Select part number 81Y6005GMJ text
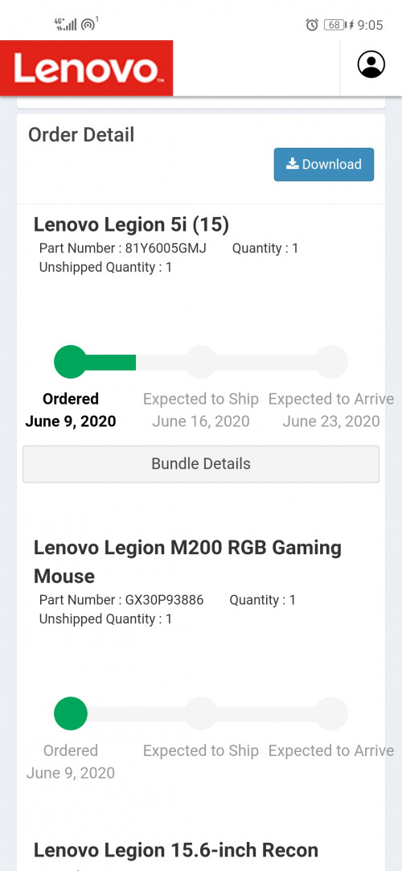The width and height of the screenshot is (402, 871). coord(166,249)
